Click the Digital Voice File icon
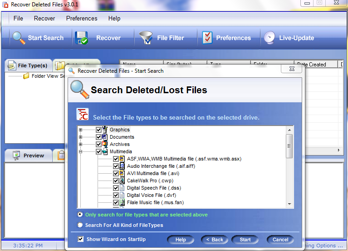Viewport: 348px width, 251px height. (122, 195)
